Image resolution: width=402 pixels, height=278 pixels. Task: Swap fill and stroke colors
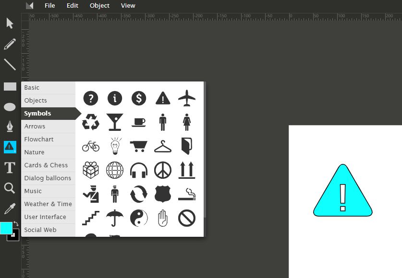[16, 224]
